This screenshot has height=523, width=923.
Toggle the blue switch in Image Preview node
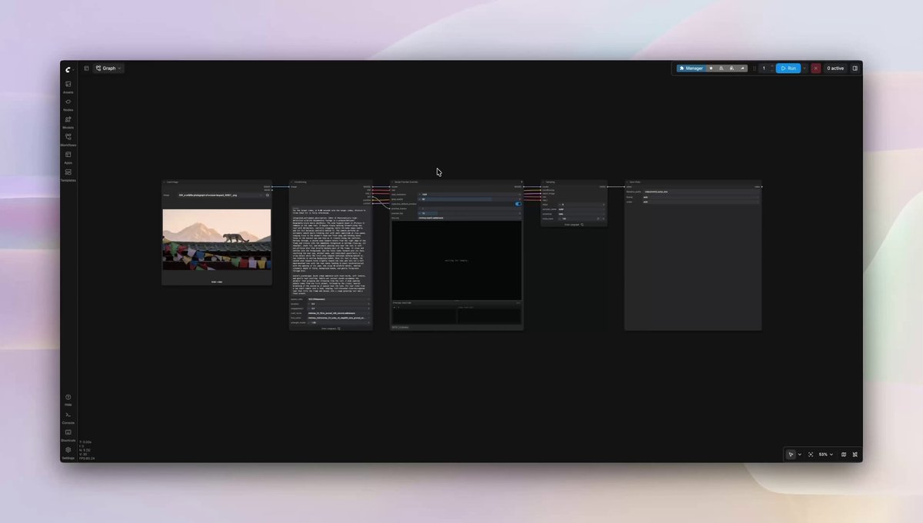point(518,204)
